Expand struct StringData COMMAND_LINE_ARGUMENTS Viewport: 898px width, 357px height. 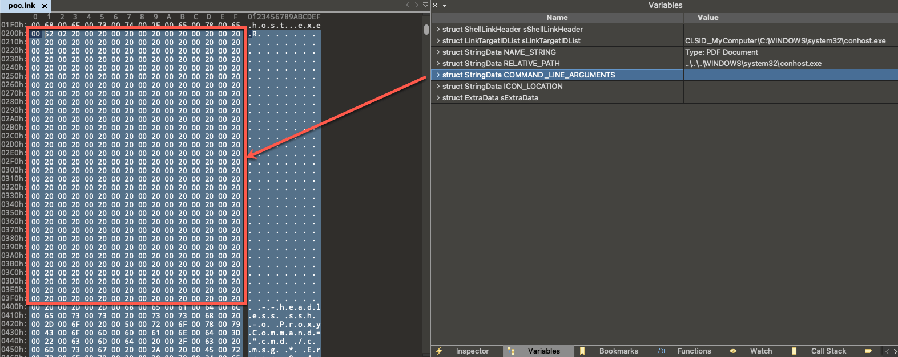438,75
